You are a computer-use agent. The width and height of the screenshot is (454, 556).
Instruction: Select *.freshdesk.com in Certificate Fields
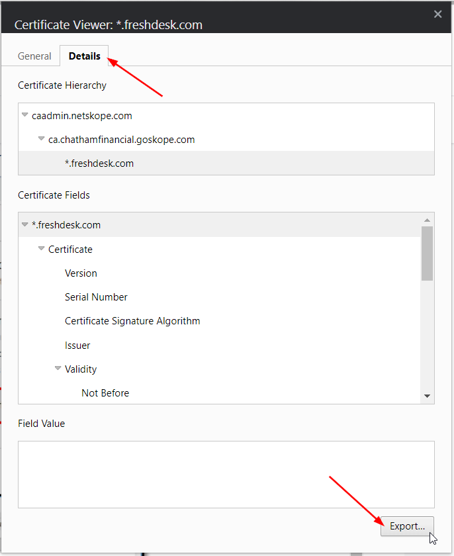coord(219,225)
